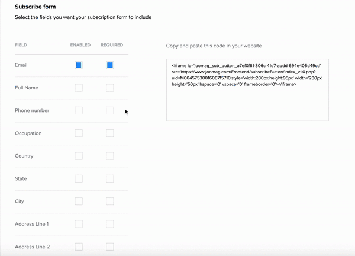This screenshot has height=256, width=355.
Task: Enable the City field
Action: point(79,201)
